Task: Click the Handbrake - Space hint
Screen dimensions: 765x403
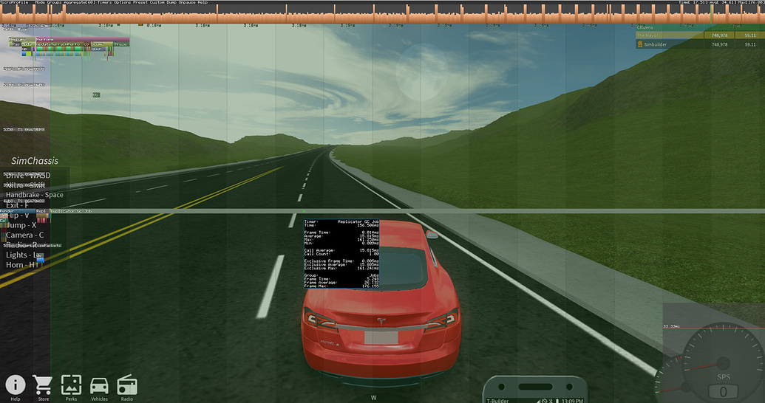Action: (35, 195)
